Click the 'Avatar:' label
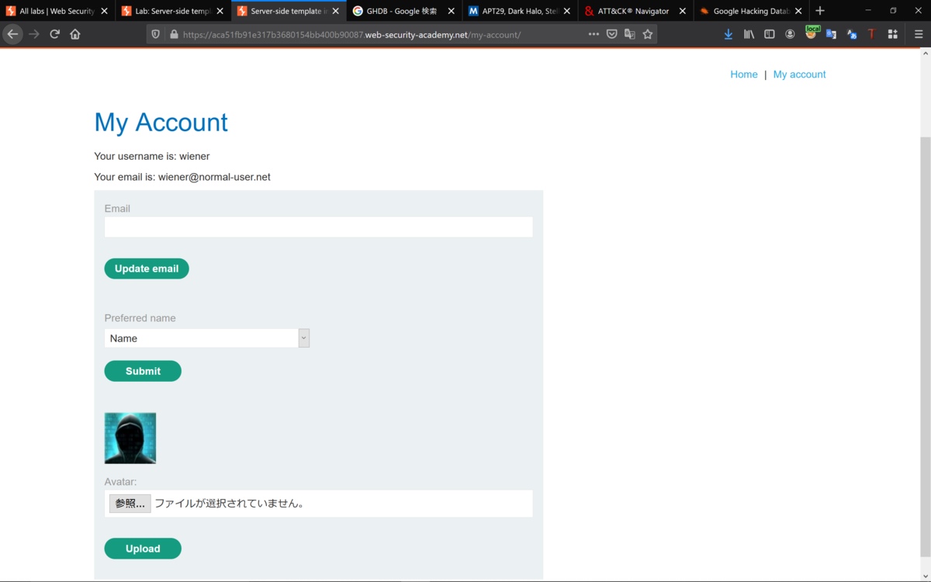Screen dimensions: 931x582 click(x=120, y=482)
